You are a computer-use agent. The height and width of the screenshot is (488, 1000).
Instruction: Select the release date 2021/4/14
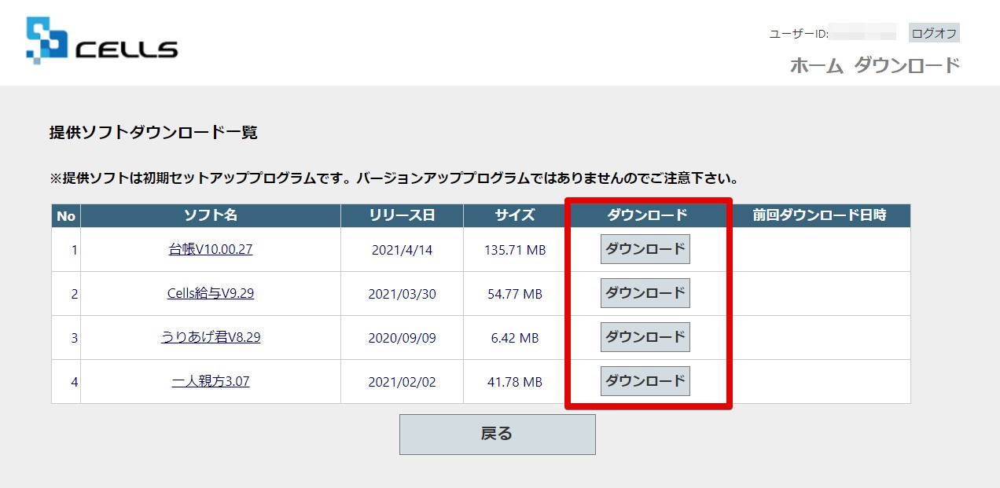(x=402, y=250)
